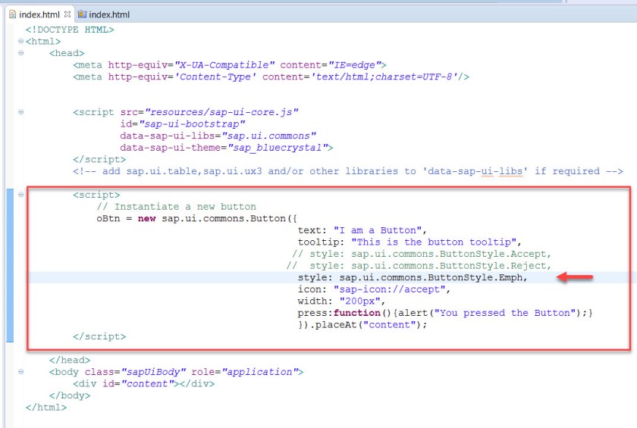Click the 'text/html;charset=UTF-8' value
Image resolution: width=637 pixels, height=428 pixels.
tap(384, 77)
